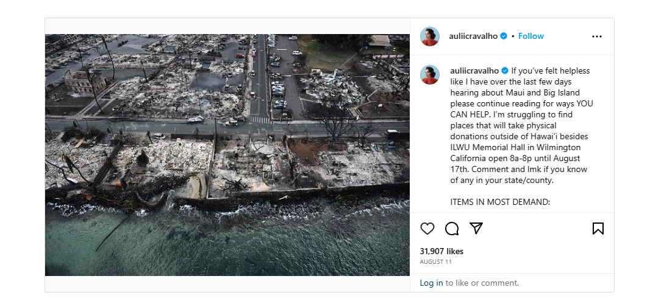Click the aerial Maui wildfire photo
This screenshot has width=650, height=307.
pos(227,155)
